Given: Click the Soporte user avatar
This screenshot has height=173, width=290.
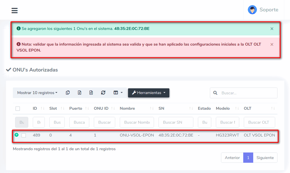Looking at the screenshot, I should (252, 10).
